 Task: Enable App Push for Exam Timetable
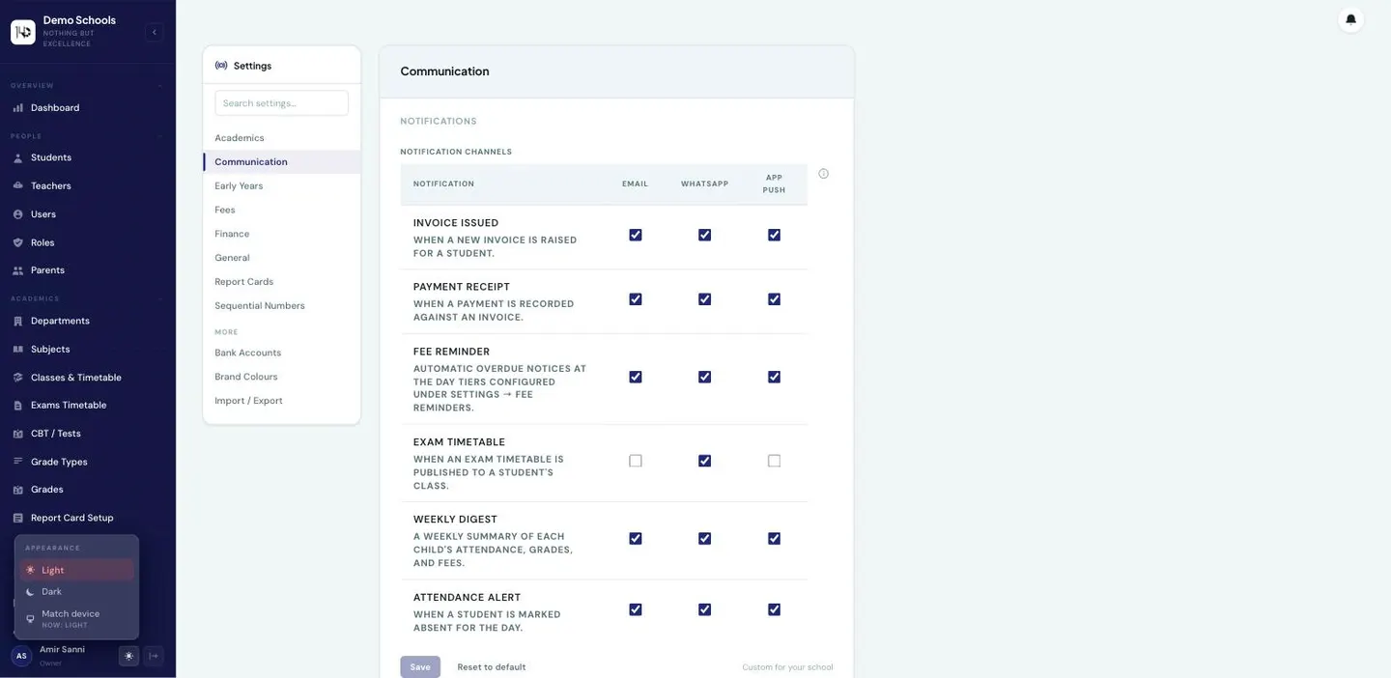pyautogui.click(x=775, y=461)
